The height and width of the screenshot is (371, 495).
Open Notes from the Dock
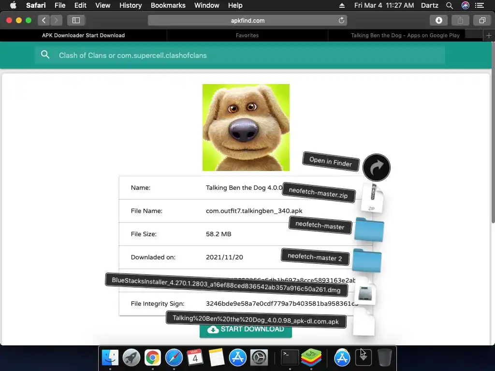click(x=216, y=357)
